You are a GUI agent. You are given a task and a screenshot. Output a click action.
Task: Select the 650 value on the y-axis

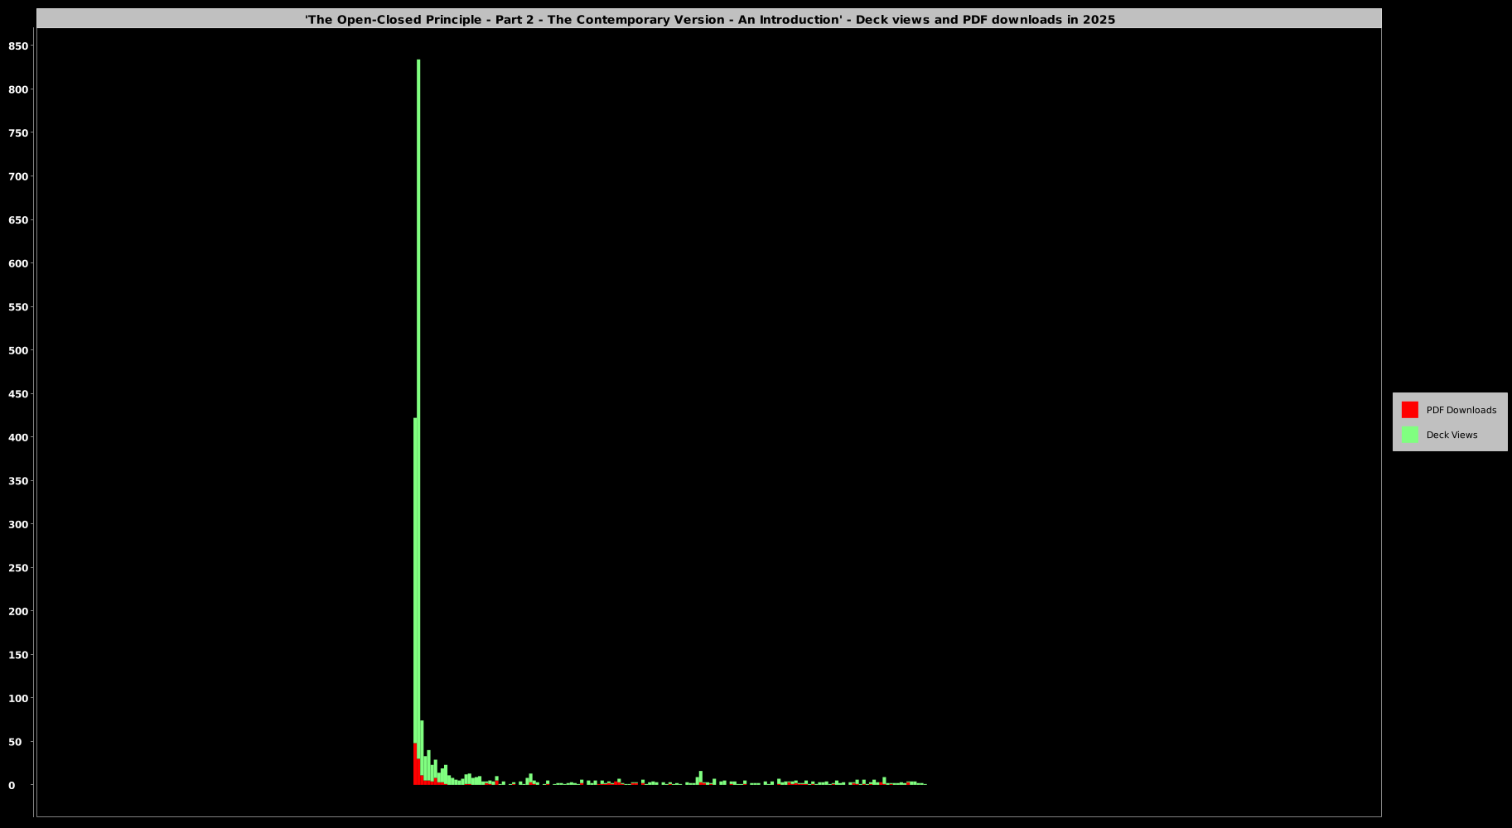tap(18, 220)
